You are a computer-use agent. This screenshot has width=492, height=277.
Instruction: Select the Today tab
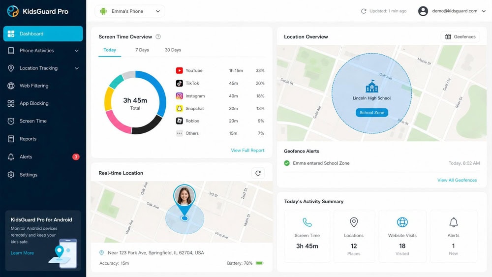[x=110, y=50]
